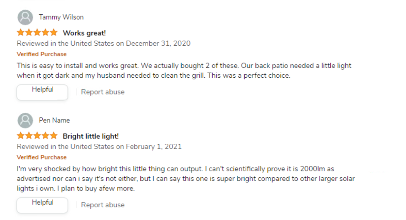Screen dimensions: 406x220
Task: Click Verified Purchase label on Tammy's review
Action: click(42, 54)
